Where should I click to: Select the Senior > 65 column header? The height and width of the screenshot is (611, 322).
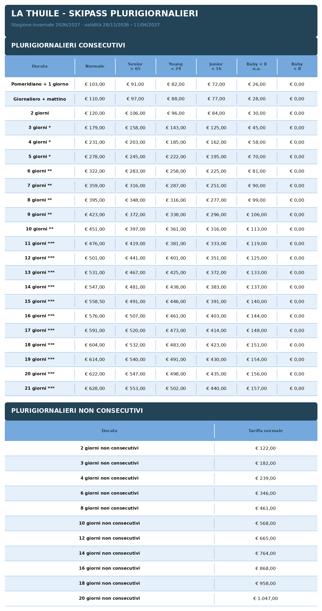click(x=136, y=66)
